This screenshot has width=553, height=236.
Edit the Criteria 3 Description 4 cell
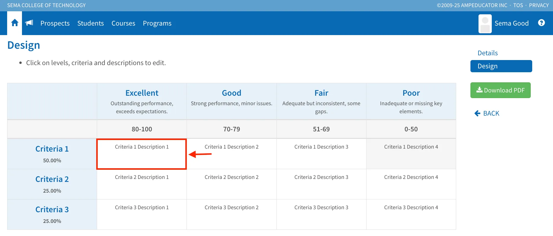pyautogui.click(x=411, y=214)
